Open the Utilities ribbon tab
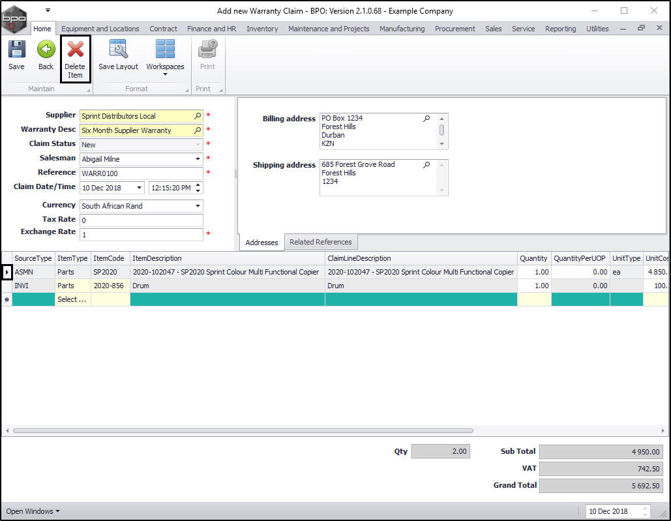 coord(597,29)
